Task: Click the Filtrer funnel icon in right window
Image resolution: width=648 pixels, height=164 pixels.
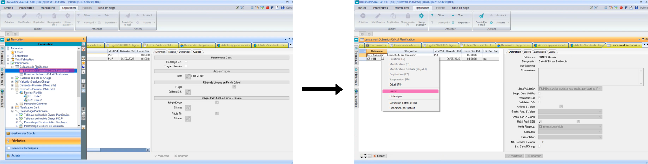Action: pyautogui.click(x=432, y=15)
